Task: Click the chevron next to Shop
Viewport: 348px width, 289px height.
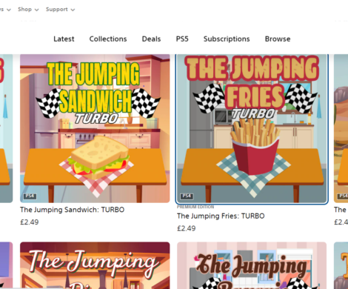Action: click(x=36, y=10)
